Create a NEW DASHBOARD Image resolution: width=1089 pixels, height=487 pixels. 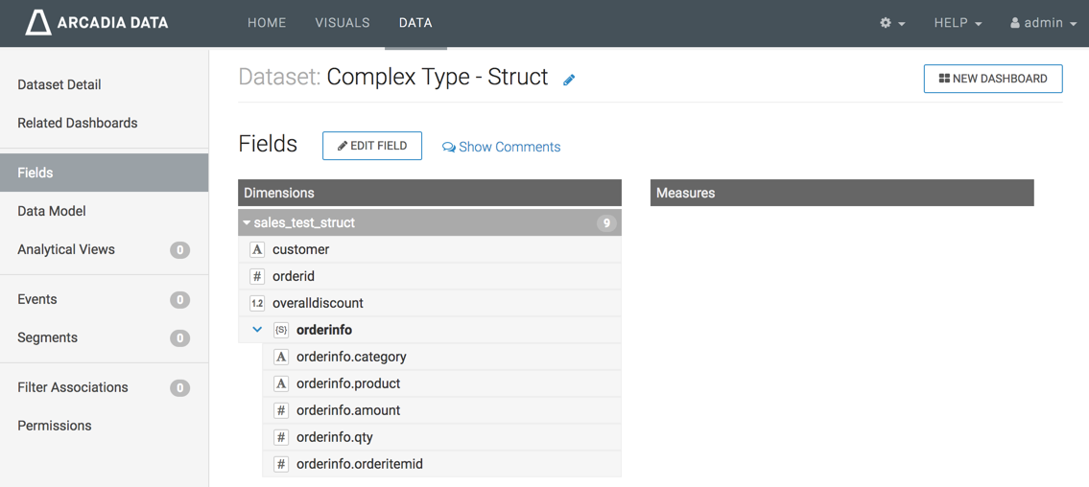point(992,79)
